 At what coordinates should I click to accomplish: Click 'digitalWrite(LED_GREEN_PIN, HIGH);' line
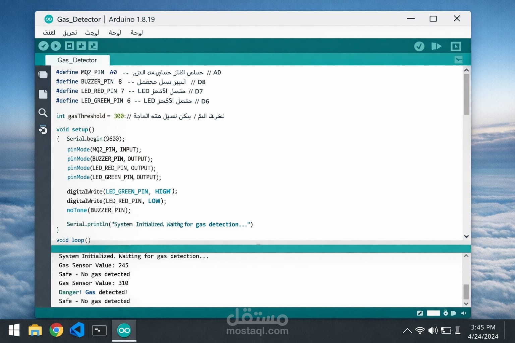pyautogui.click(x=122, y=192)
